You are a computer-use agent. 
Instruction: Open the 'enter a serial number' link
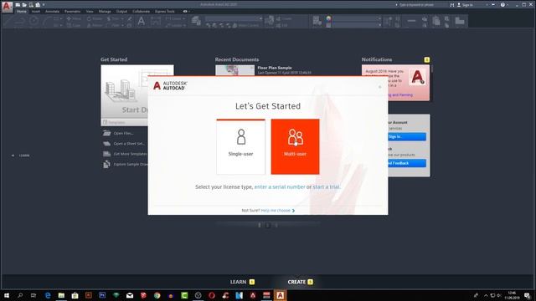[280, 187]
